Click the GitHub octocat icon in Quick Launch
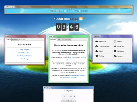The width and height of the screenshot is (137, 102). pyautogui.click(x=115, y=42)
